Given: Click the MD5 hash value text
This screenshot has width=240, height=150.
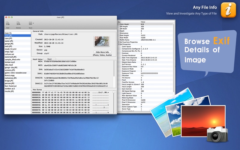Looking at the screenshot, I should [x=60, y=65].
